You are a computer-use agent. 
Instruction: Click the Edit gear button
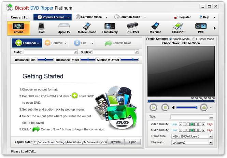(x=80, y=43)
